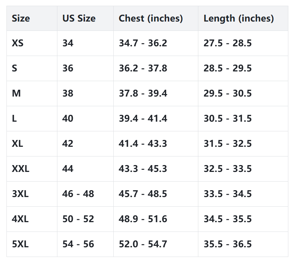Screen dimensions: 293x262
Task: Select length range 27.5 - 28.5
Action: [x=227, y=43]
